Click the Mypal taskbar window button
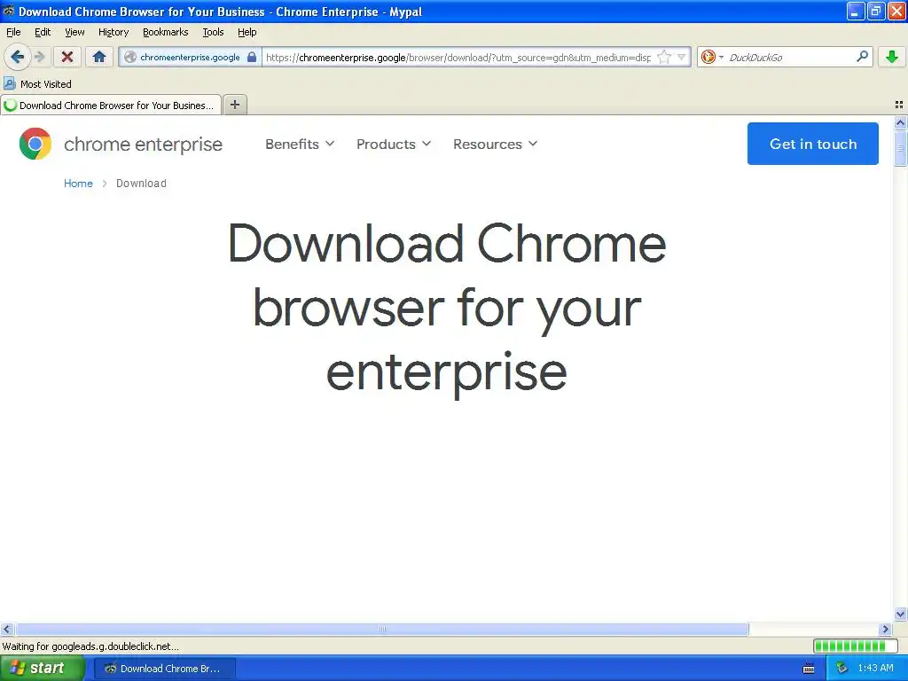 pos(164,669)
